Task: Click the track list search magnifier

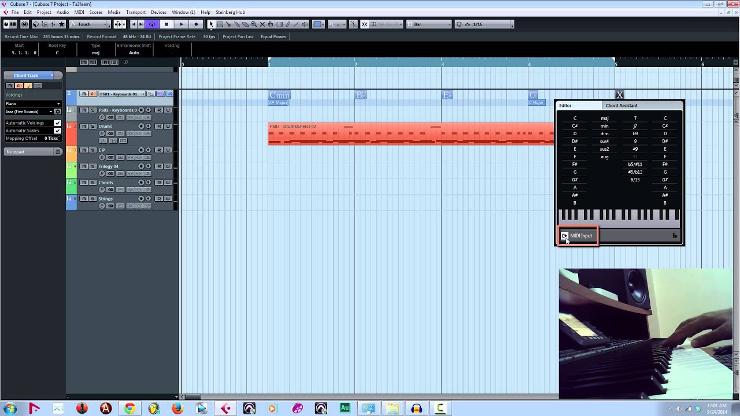Action: coord(126,62)
